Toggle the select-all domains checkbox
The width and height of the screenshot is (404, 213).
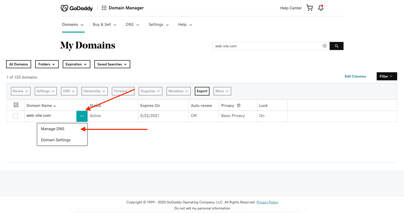pos(16,105)
